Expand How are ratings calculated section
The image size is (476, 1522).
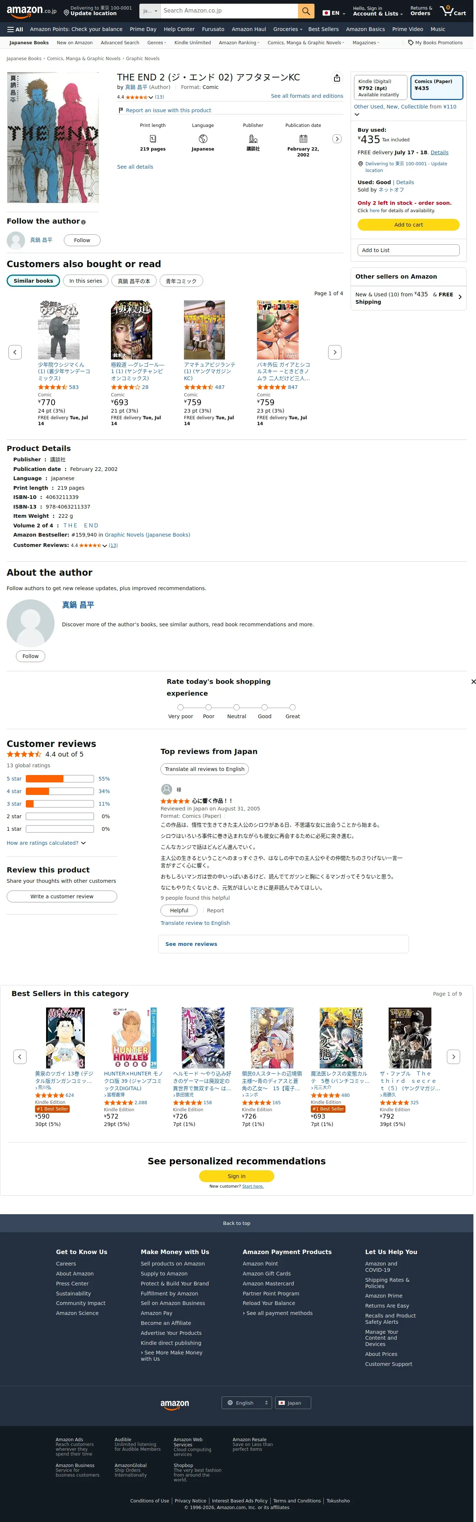(x=46, y=843)
